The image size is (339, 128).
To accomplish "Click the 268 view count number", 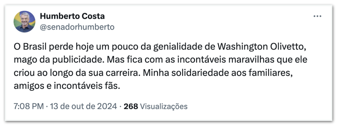I will (x=131, y=106).
